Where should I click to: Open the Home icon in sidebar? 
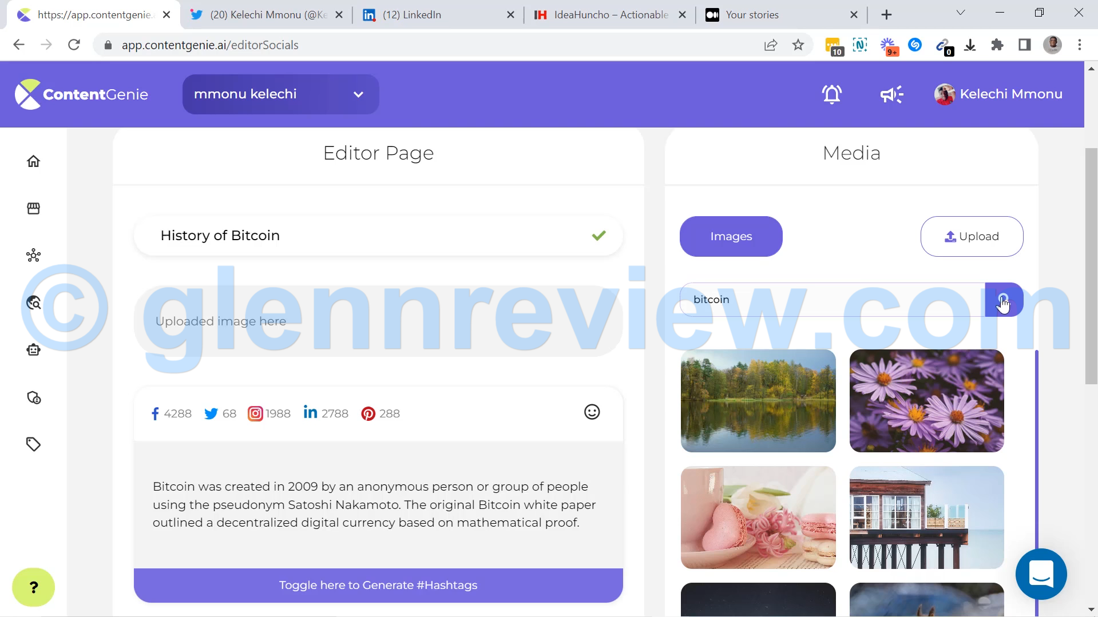coord(33,161)
